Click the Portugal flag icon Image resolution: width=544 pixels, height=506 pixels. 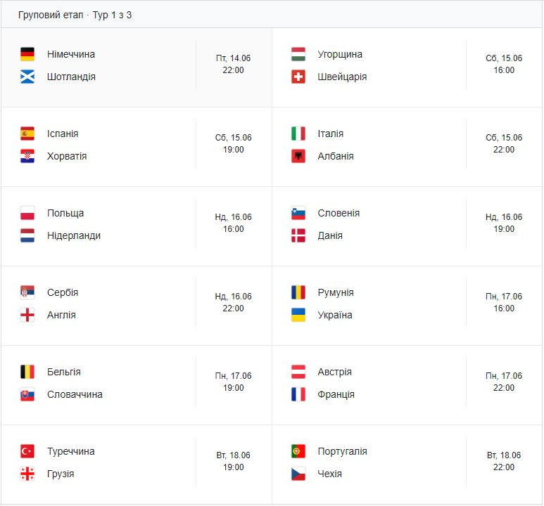(298, 451)
